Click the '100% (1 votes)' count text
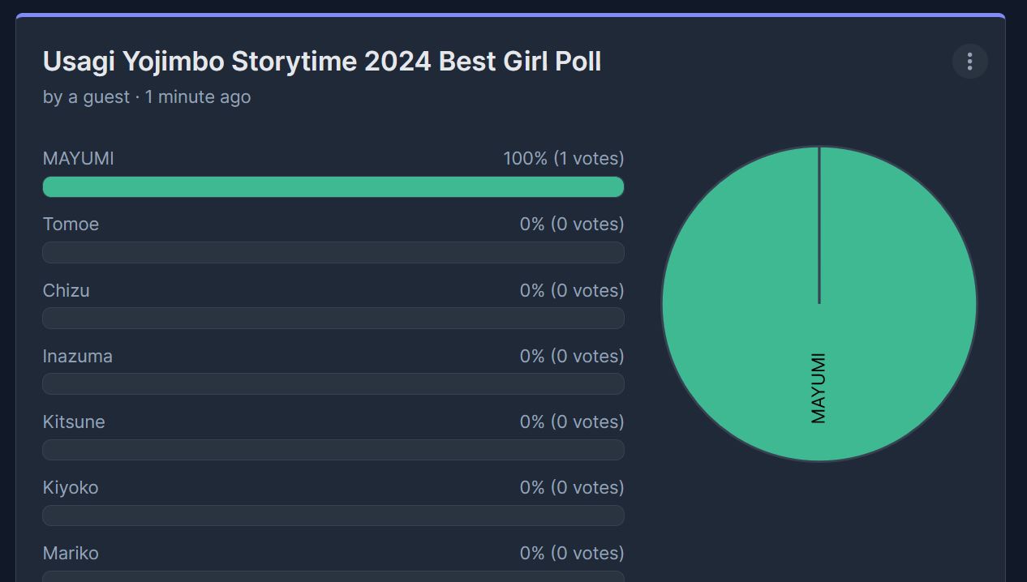1027x582 pixels. click(x=563, y=159)
